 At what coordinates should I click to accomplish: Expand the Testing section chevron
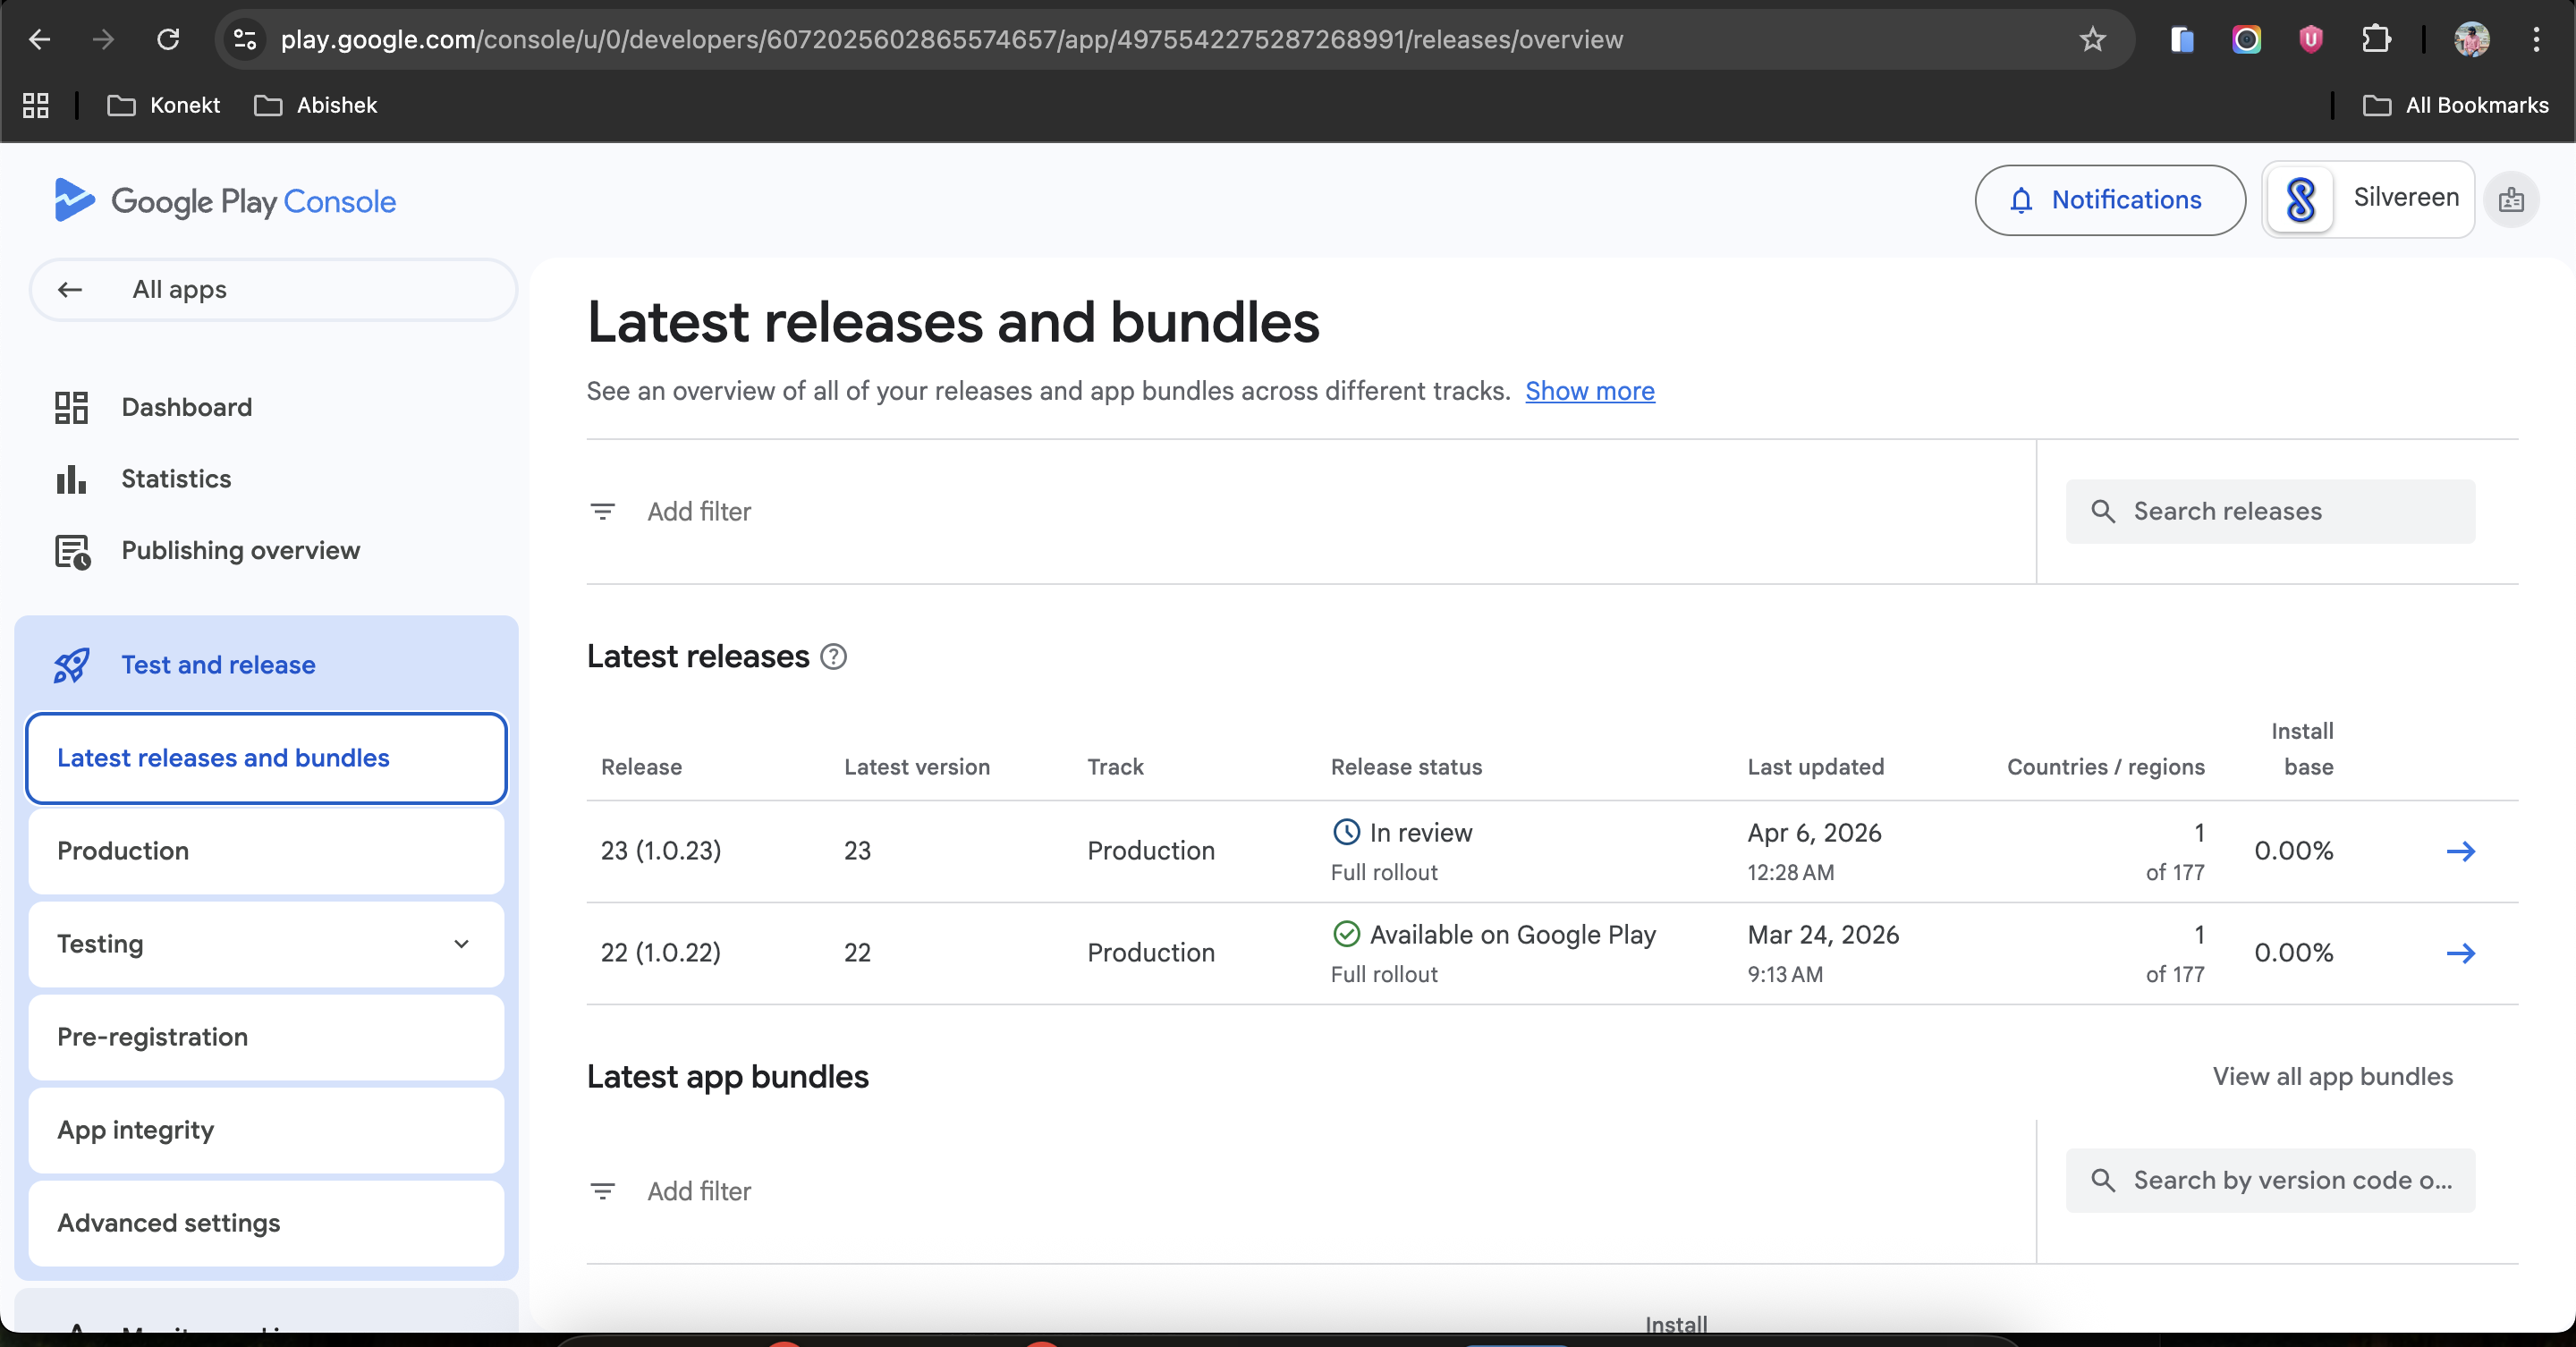pyautogui.click(x=461, y=944)
